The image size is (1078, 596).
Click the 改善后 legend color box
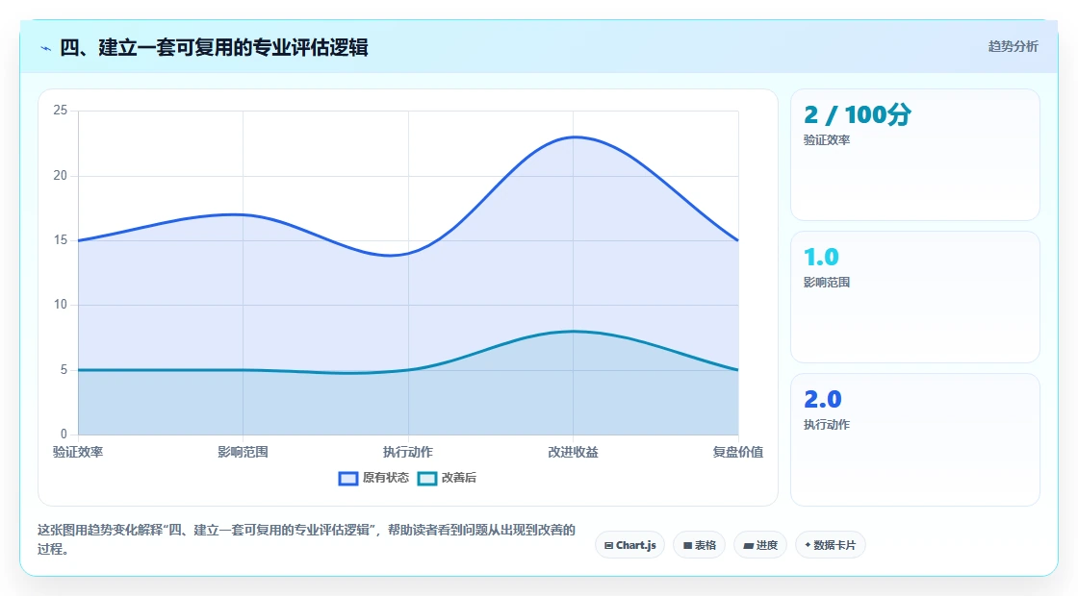(427, 479)
